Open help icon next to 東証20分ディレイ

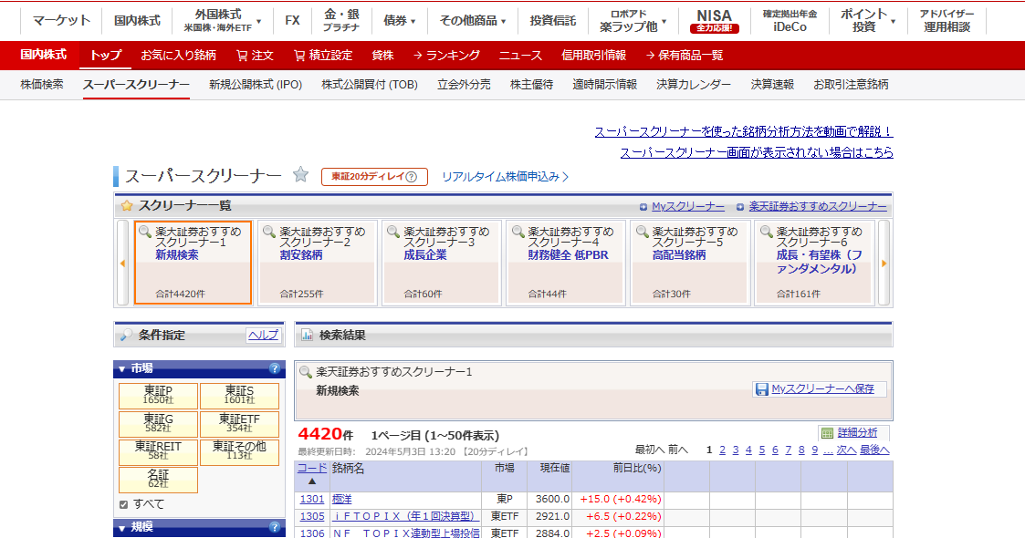point(411,177)
